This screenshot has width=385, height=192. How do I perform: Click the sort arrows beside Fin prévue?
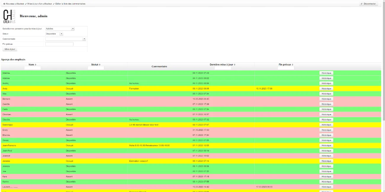(293, 64)
